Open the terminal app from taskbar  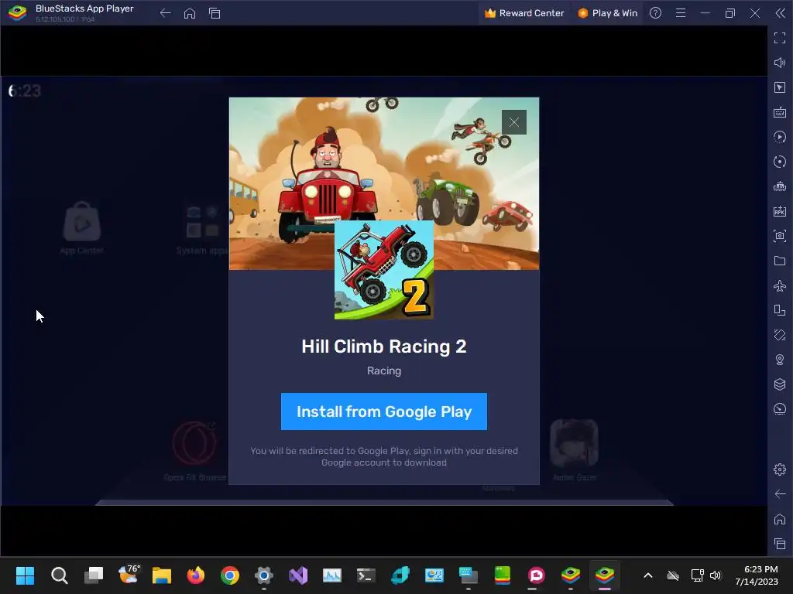click(x=366, y=575)
